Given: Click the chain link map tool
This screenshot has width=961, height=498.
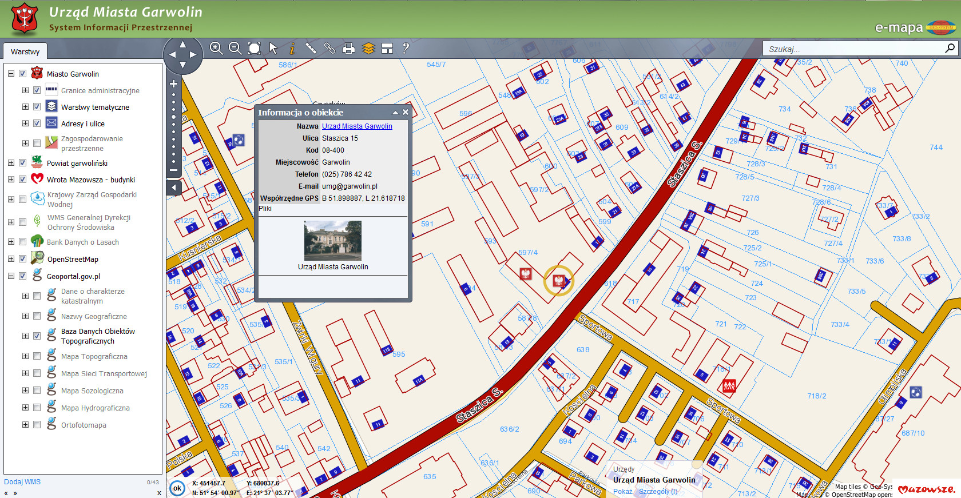Looking at the screenshot, I should click(x=329, y=49).
